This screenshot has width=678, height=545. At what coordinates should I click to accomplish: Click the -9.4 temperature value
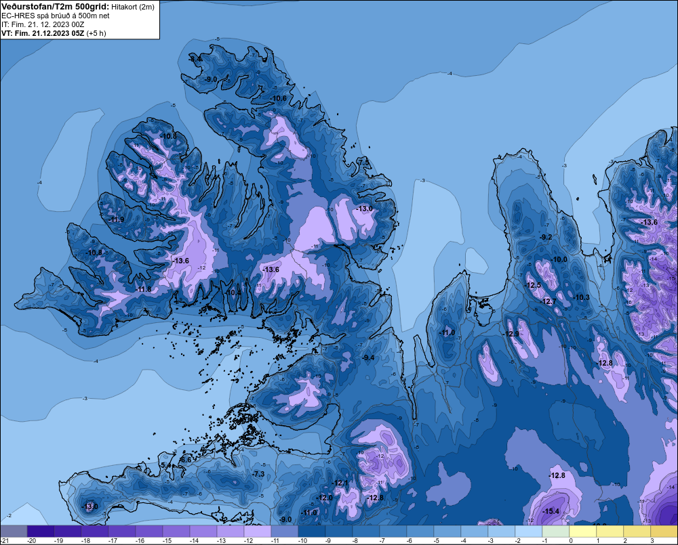pos(368,357)
